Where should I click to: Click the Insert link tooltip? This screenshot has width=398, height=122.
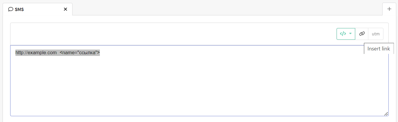point(378,49)
